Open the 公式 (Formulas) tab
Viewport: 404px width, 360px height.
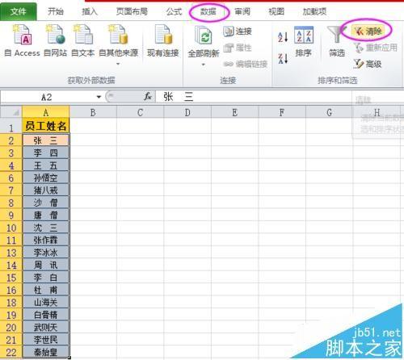[x=174, y=11]
